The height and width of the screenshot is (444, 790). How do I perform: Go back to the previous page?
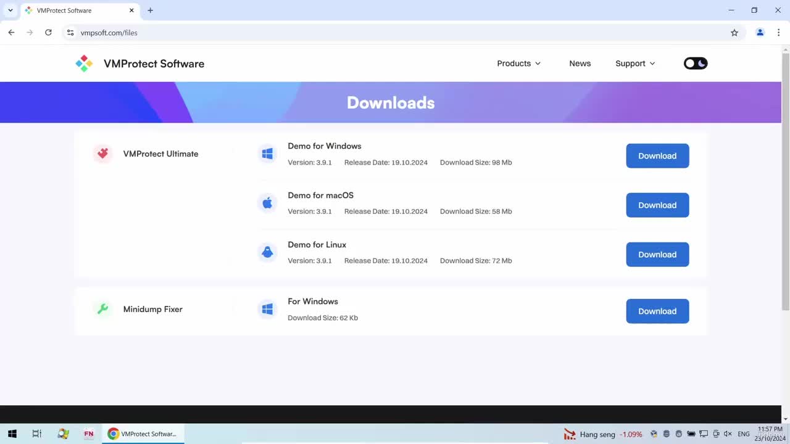[11, 33]
